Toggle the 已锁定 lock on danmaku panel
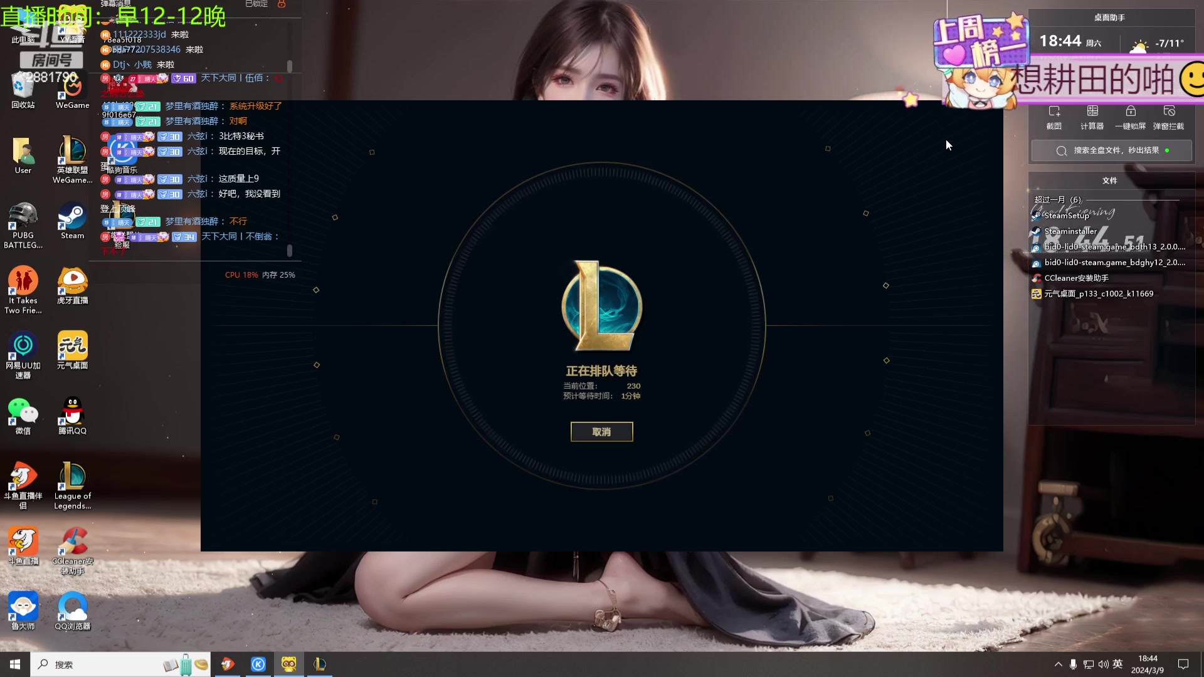Image resolution: width=1204 pixels, height=677 pixels. click(x=282, y=4)
